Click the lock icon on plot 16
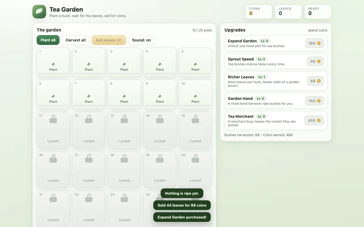Image resolution: width=364 pixels, height=227 pixels. click(x=53, y=158)
